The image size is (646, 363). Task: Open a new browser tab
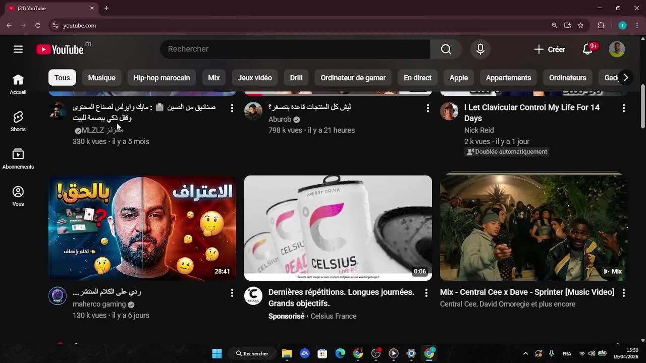pyautogui.click(x=106, y=8)
